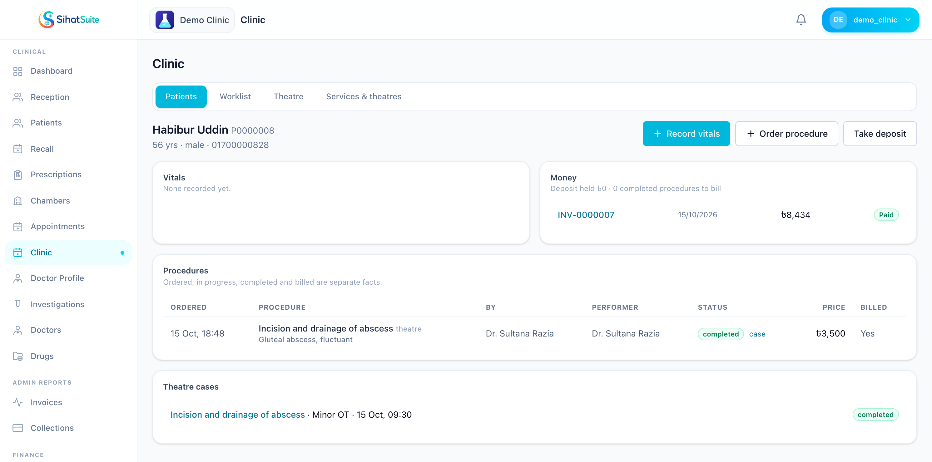The width and height of the screenshot is (932, 462).
Task: Open Invoices activity icon
Action: click(18, 402)
